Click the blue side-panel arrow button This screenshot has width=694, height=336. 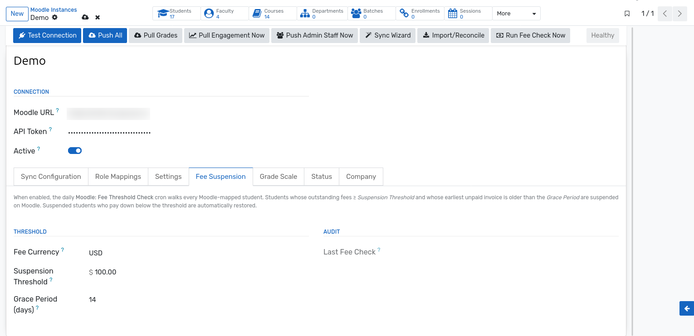point(687,308)
